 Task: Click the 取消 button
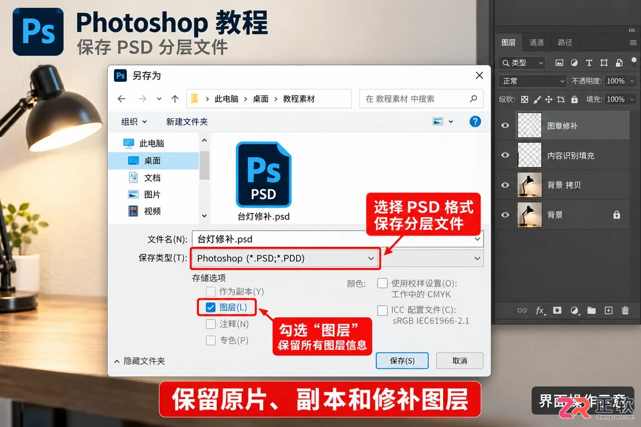click(x=460, y=361)
